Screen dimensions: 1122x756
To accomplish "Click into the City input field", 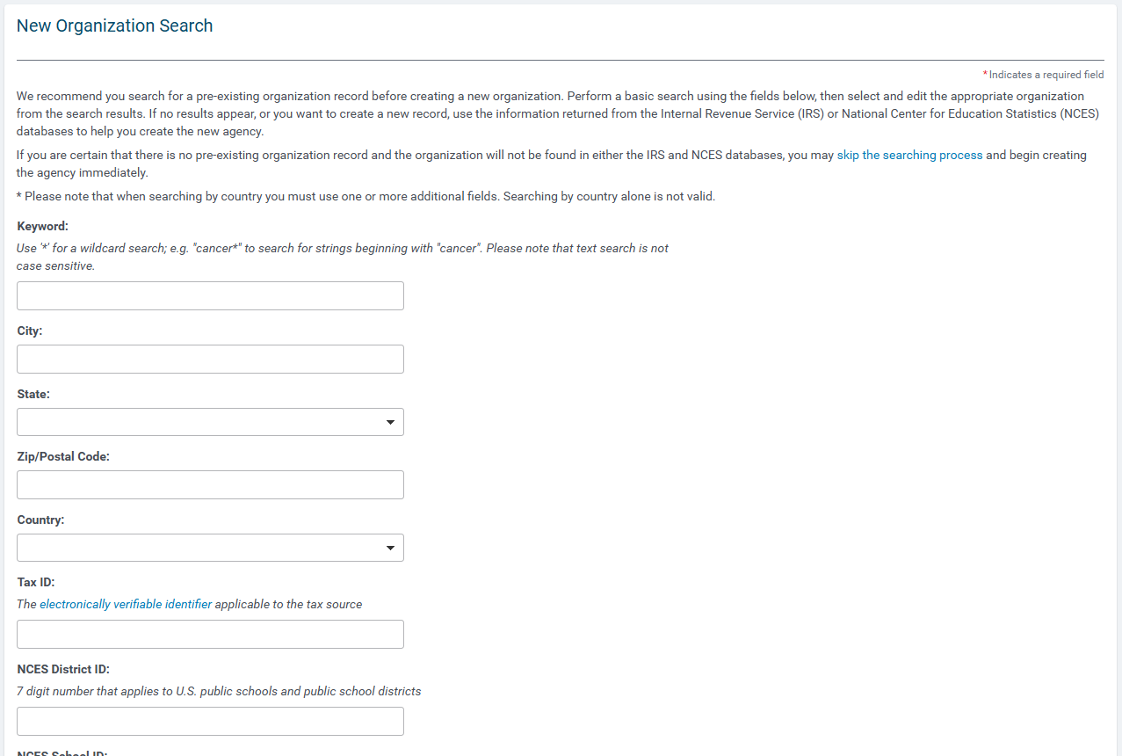I will click(x=210, y=360).
